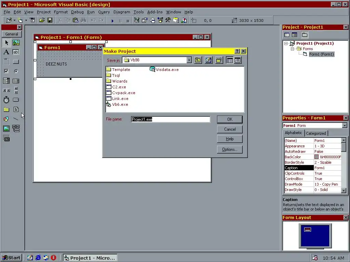Image resolution: width=350 pixels, height=262 pixels.
Task: Click View Code in the Project panel
Action: (x=287, y=35)
